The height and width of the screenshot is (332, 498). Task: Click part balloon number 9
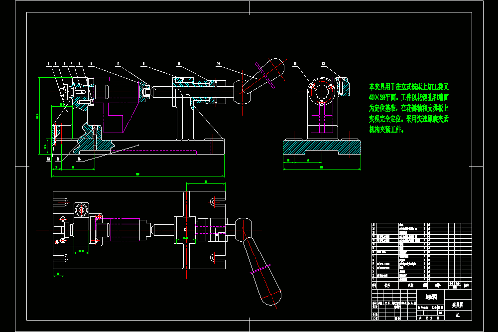point(179,64)
